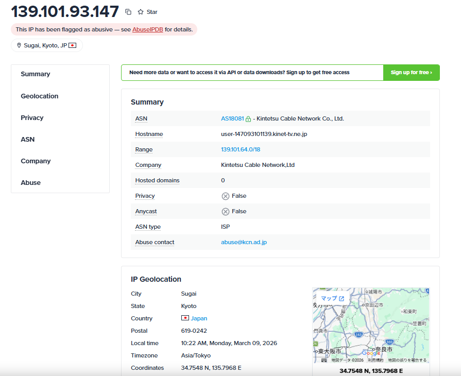Click the Japan flag in location tag

tap(73, 45)
